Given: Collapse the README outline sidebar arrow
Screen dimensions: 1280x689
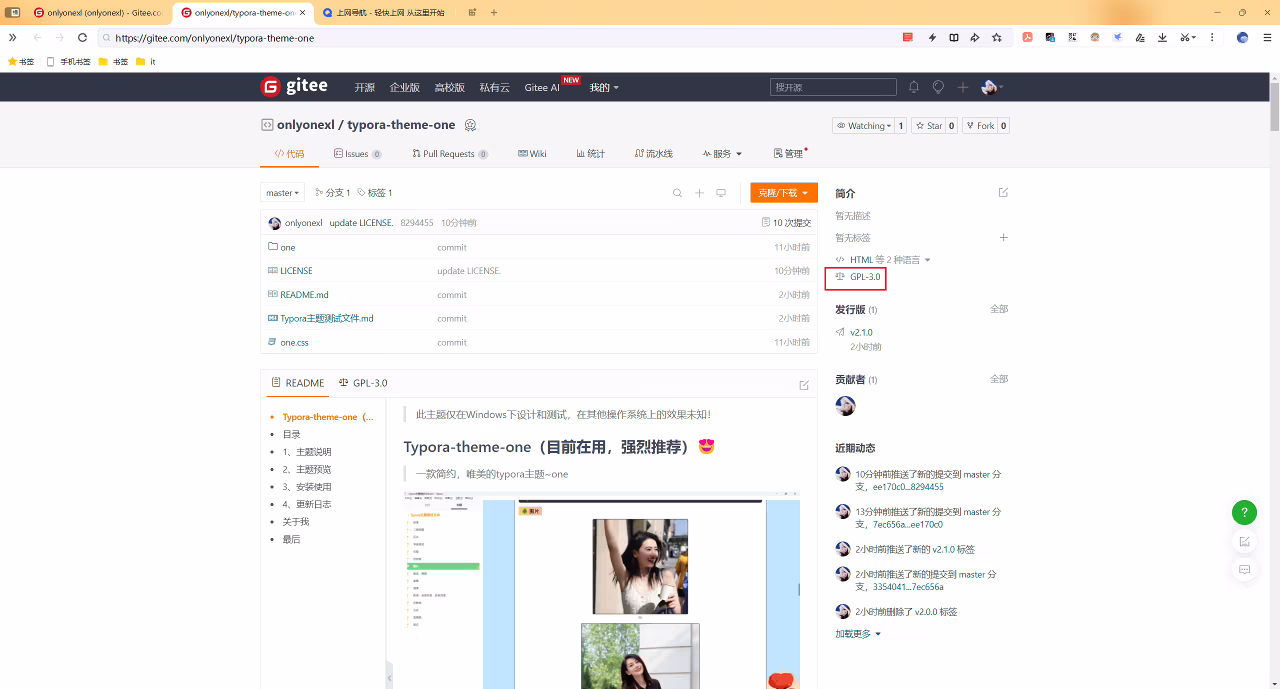Looking at the screenshot, I should (x=389, y=678).
